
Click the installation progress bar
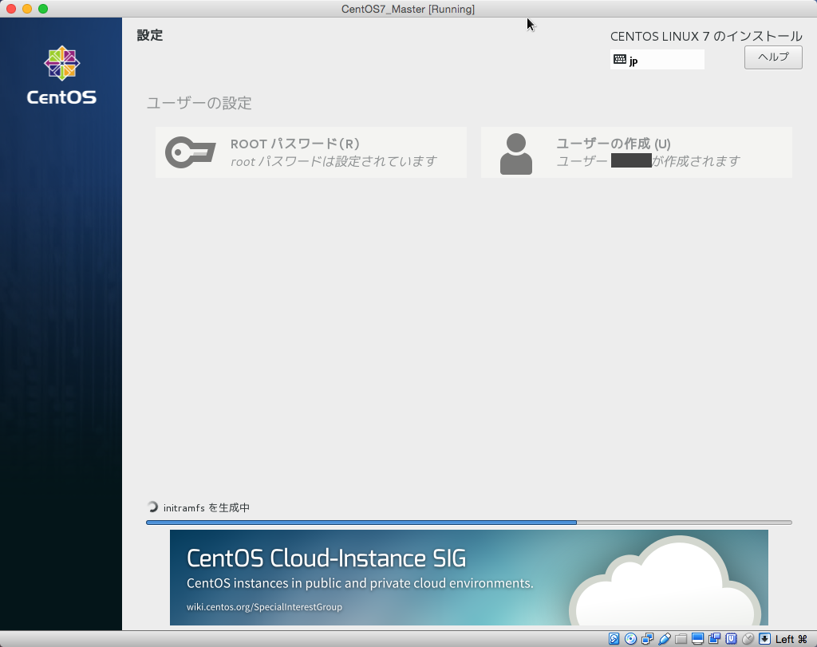click(x=469, y=522)
